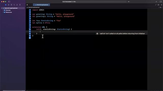
Task: Open the Project navigator folder icon
Action: 6,5
